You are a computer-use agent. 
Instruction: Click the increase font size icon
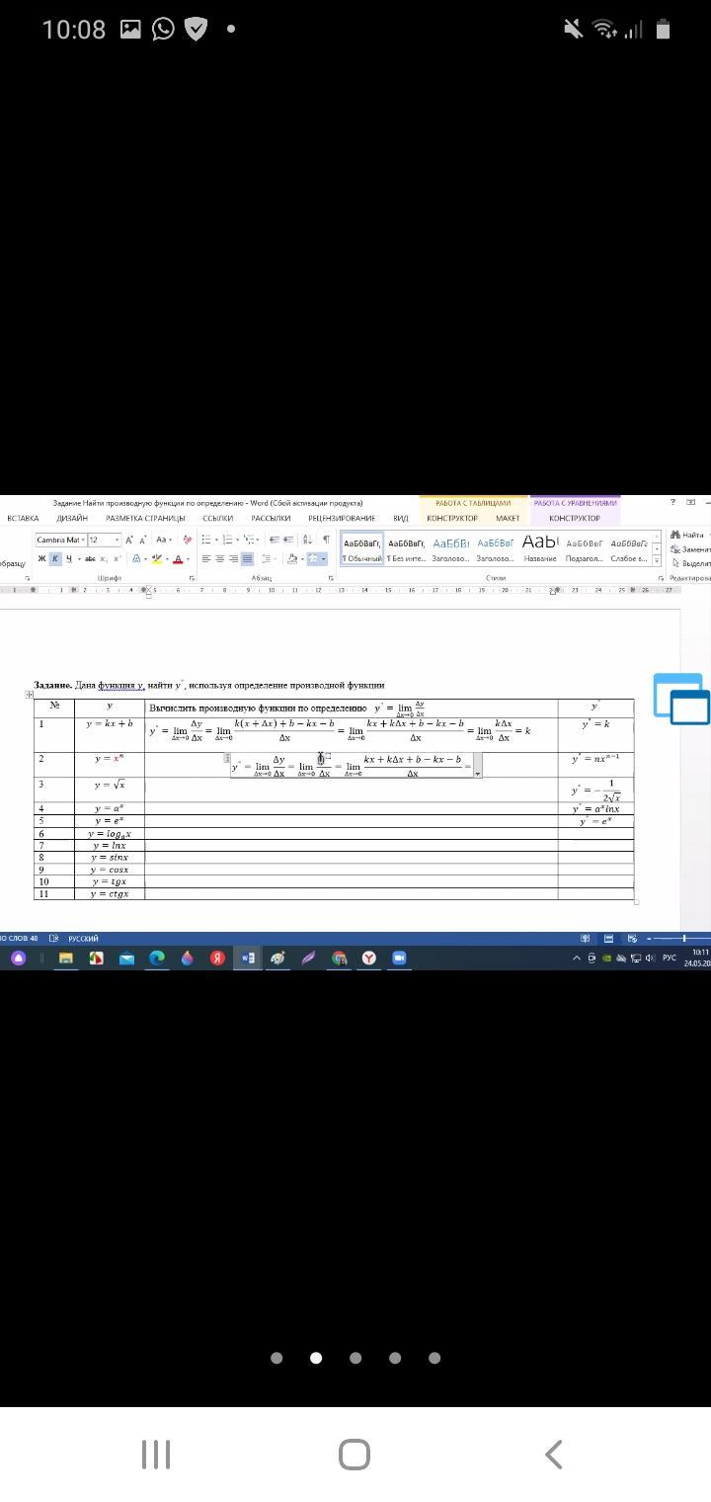129,540
